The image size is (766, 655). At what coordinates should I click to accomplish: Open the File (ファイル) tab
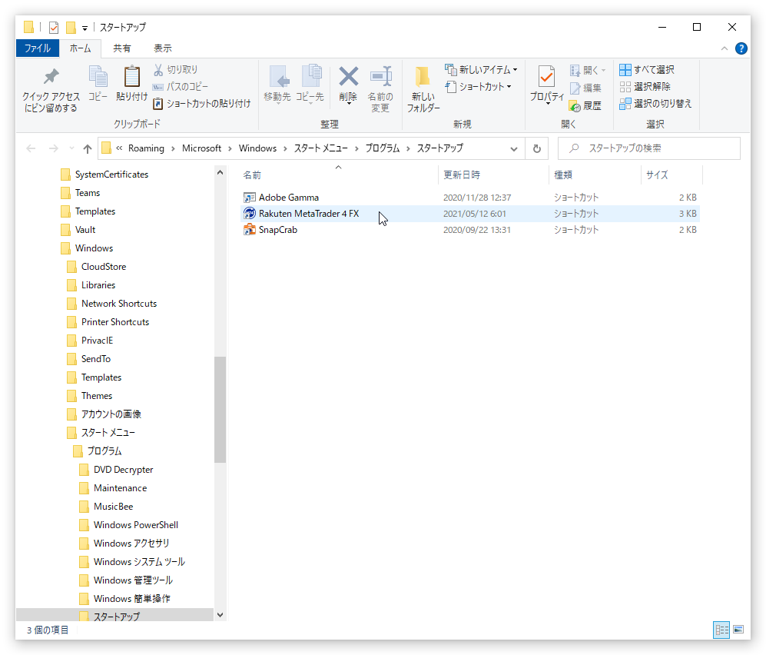point(38,48)
